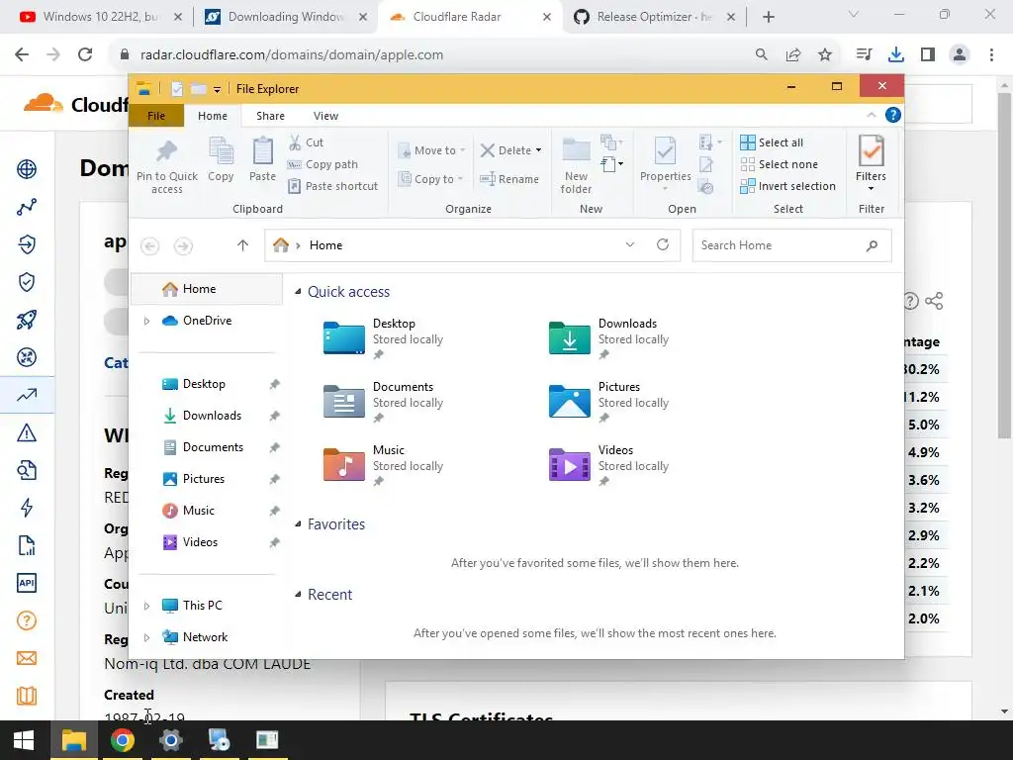Click the Chrome page vertical scrollbar
Screen dimensions: 1013x760
(x=1004, y=265)
